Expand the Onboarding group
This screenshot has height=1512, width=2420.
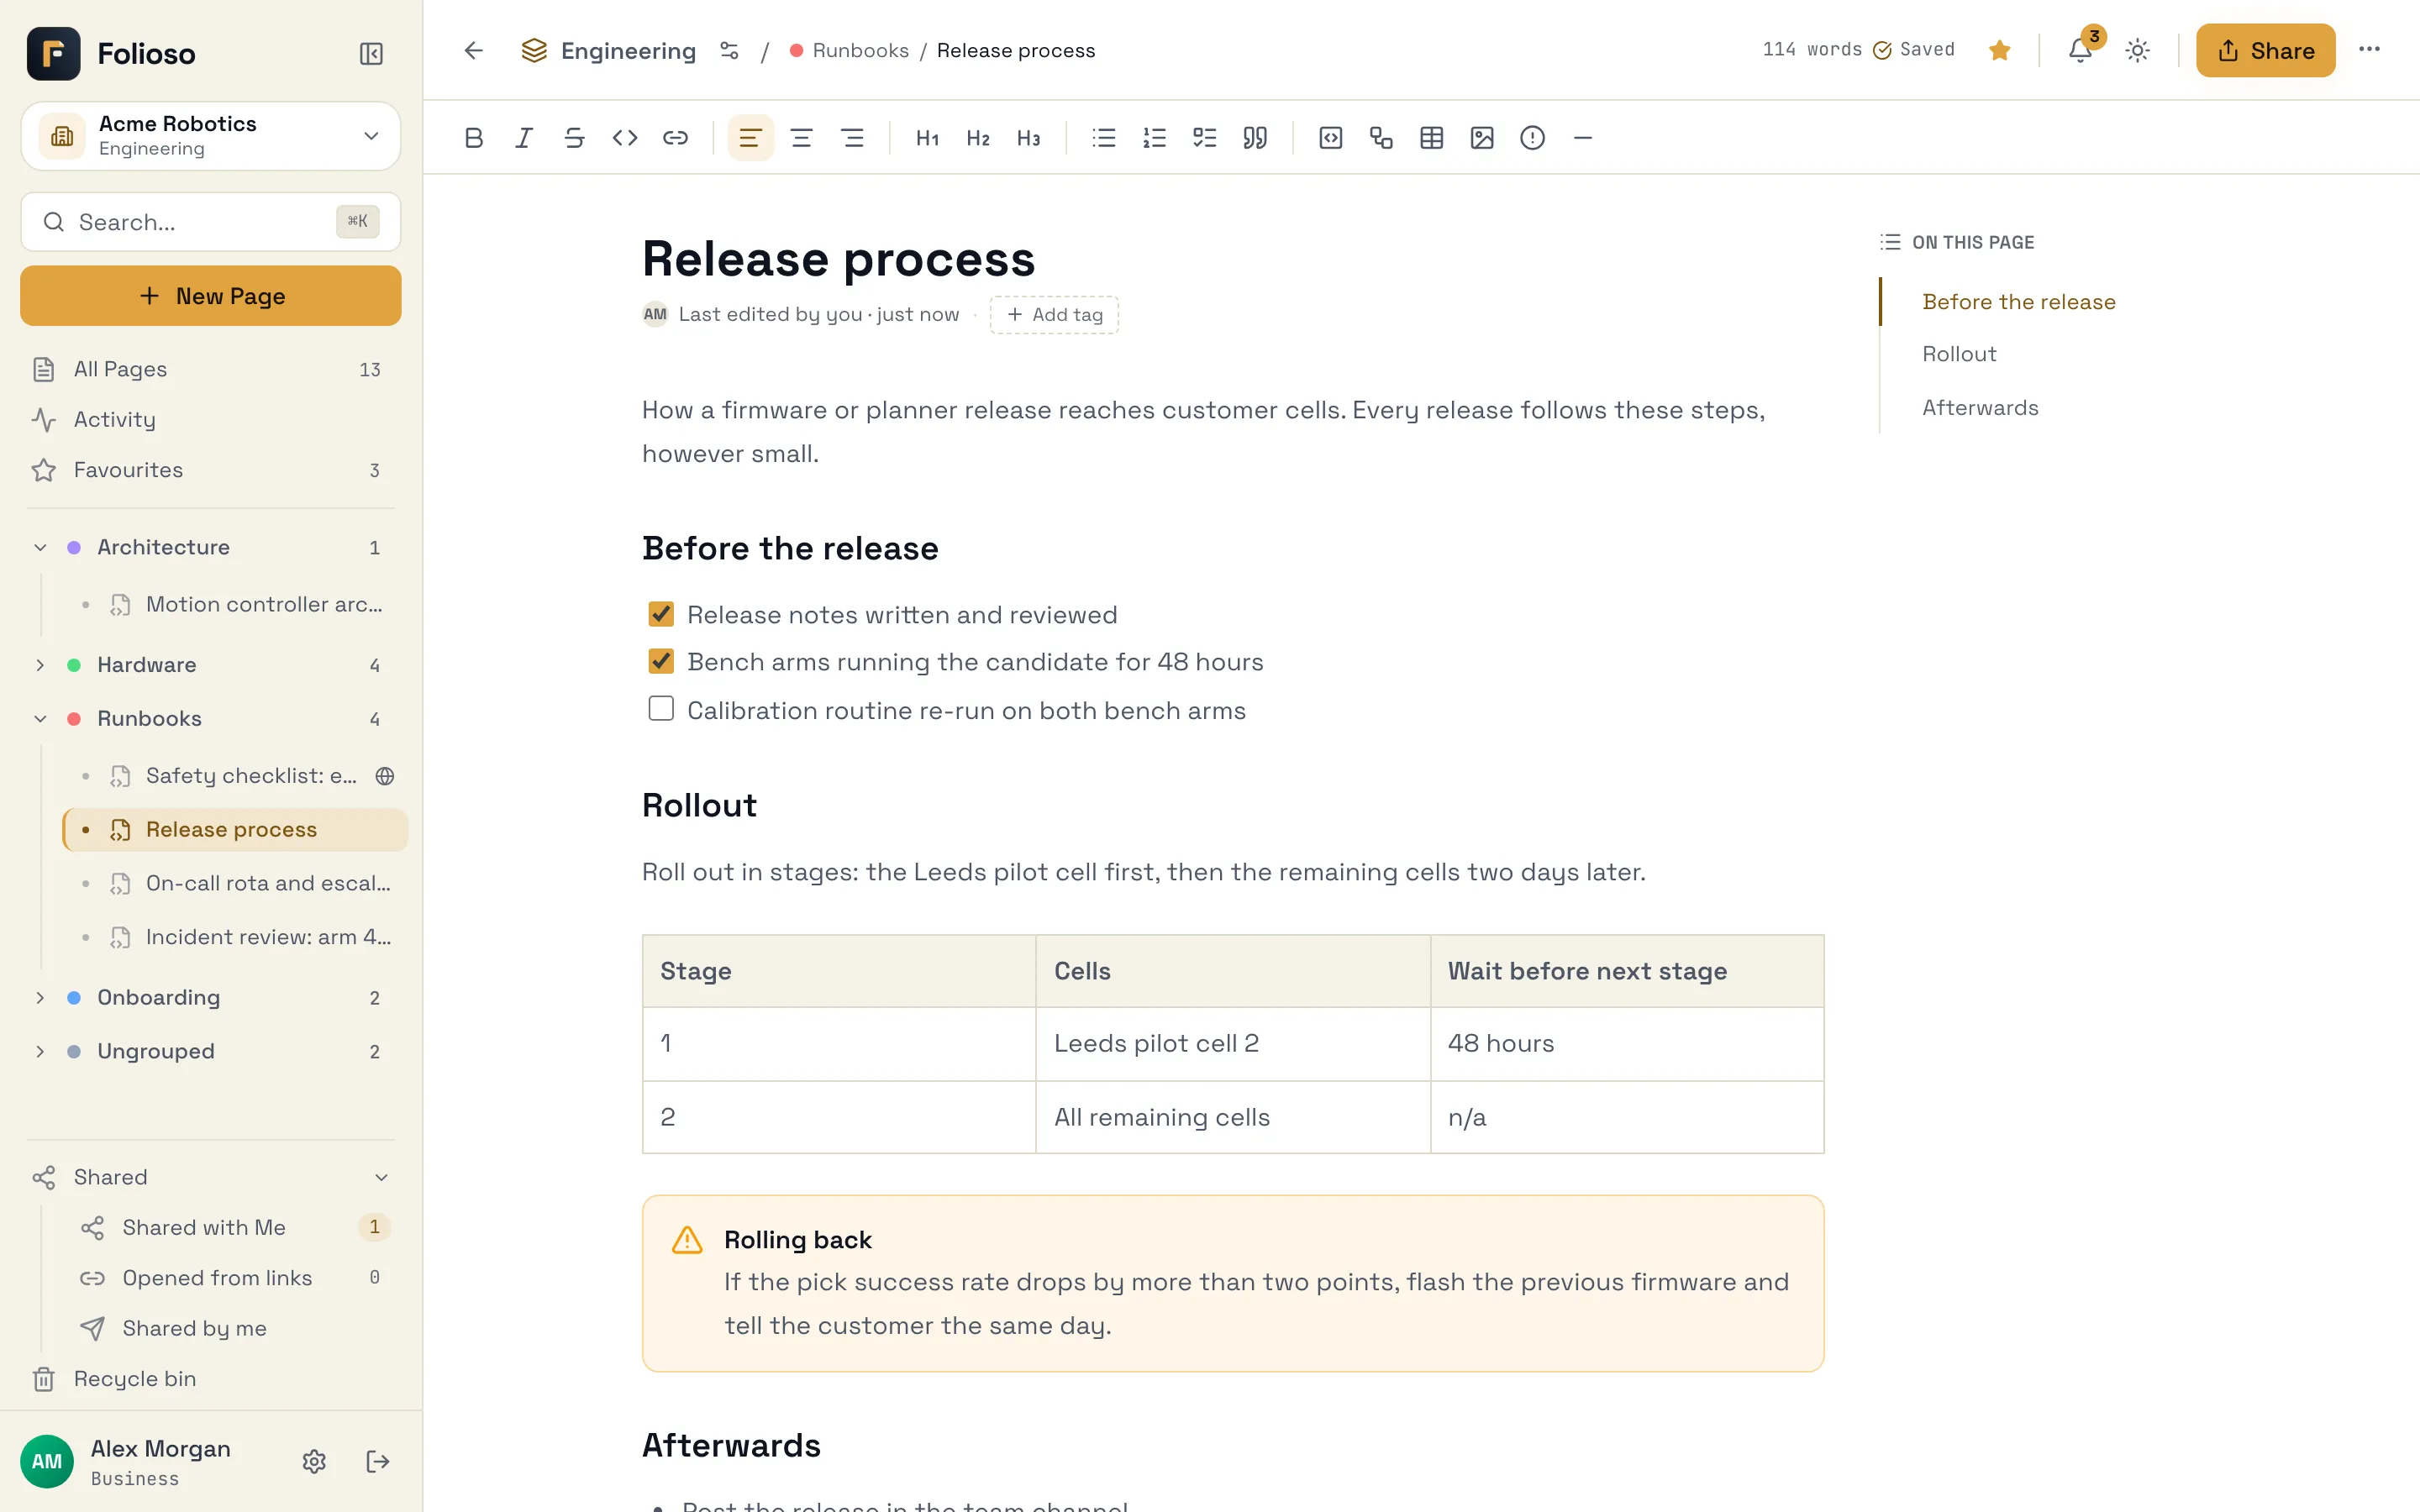coord(40,998)
